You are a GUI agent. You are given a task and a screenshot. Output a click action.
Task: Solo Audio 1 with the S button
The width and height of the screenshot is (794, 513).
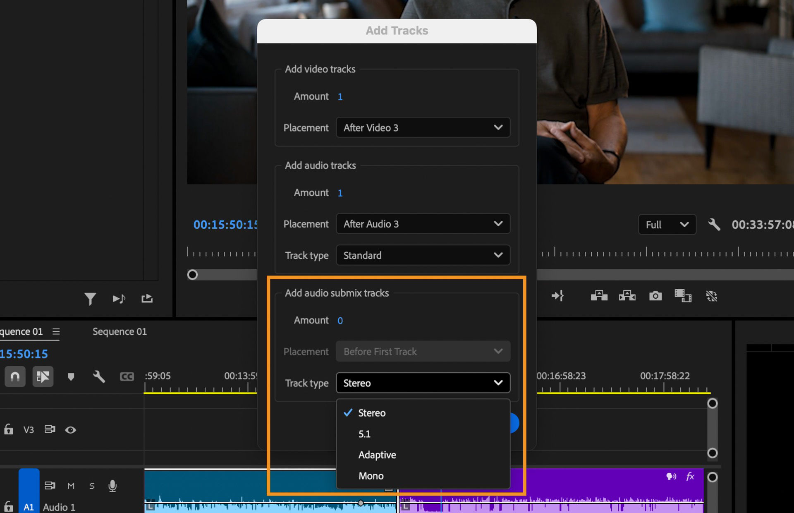[x=92, y=486]
